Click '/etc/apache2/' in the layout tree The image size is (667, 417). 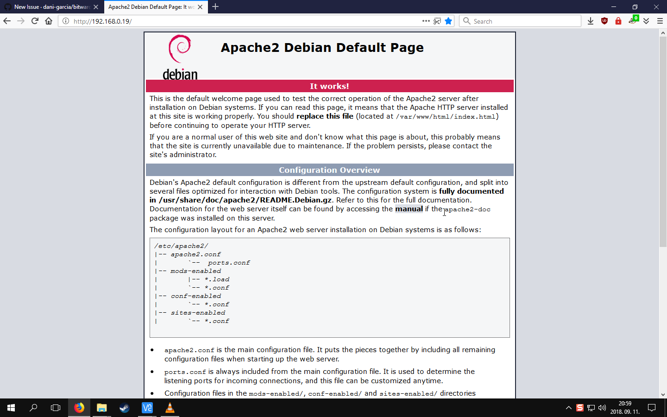pyautogui.click(x=181, y=246)
